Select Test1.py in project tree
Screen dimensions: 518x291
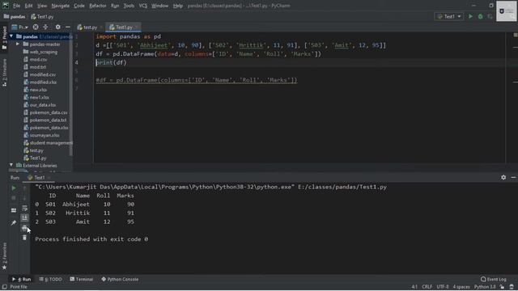click(x=35, y=158)
